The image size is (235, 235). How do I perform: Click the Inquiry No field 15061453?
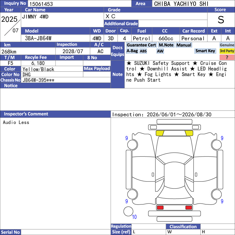pos(79,4)
